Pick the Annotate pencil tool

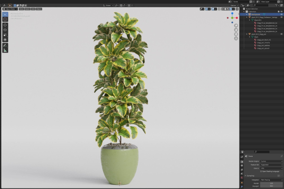[5, 45]
